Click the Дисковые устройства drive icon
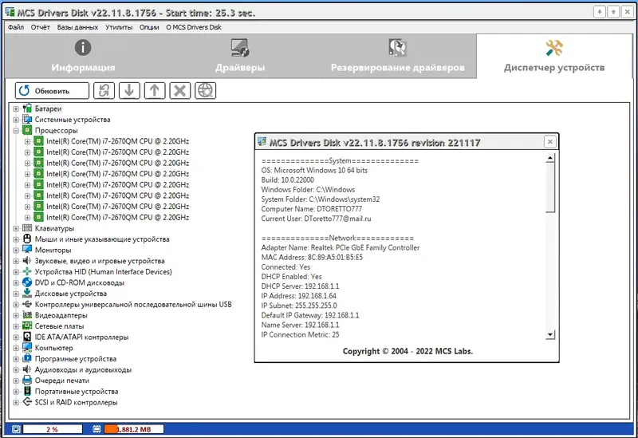Viewport: 638px width, 438px height. (x=27, y=293)
